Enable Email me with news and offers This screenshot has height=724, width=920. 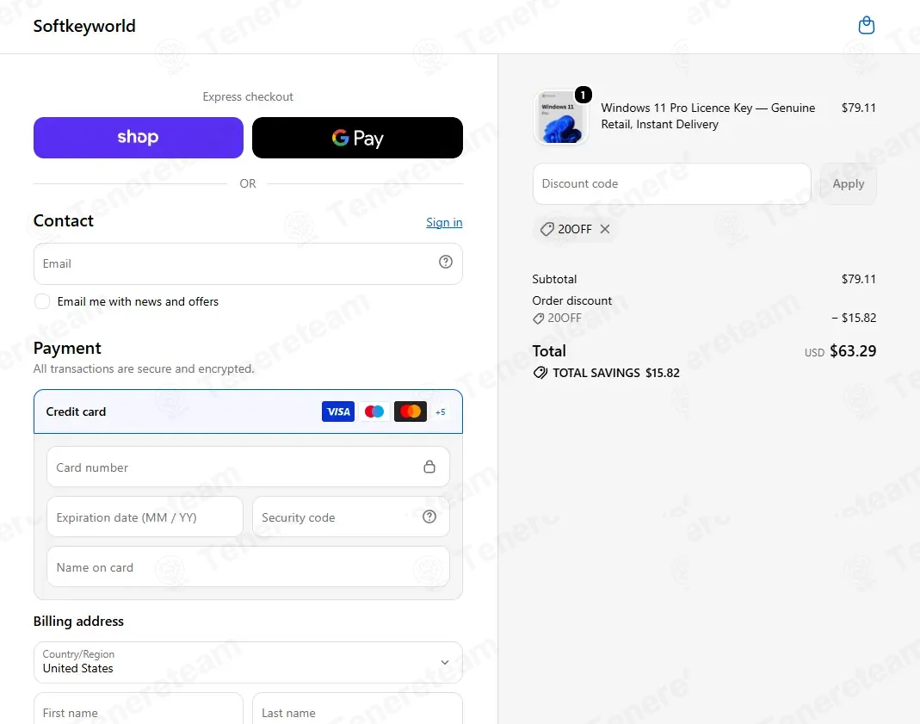pos(42,301)
